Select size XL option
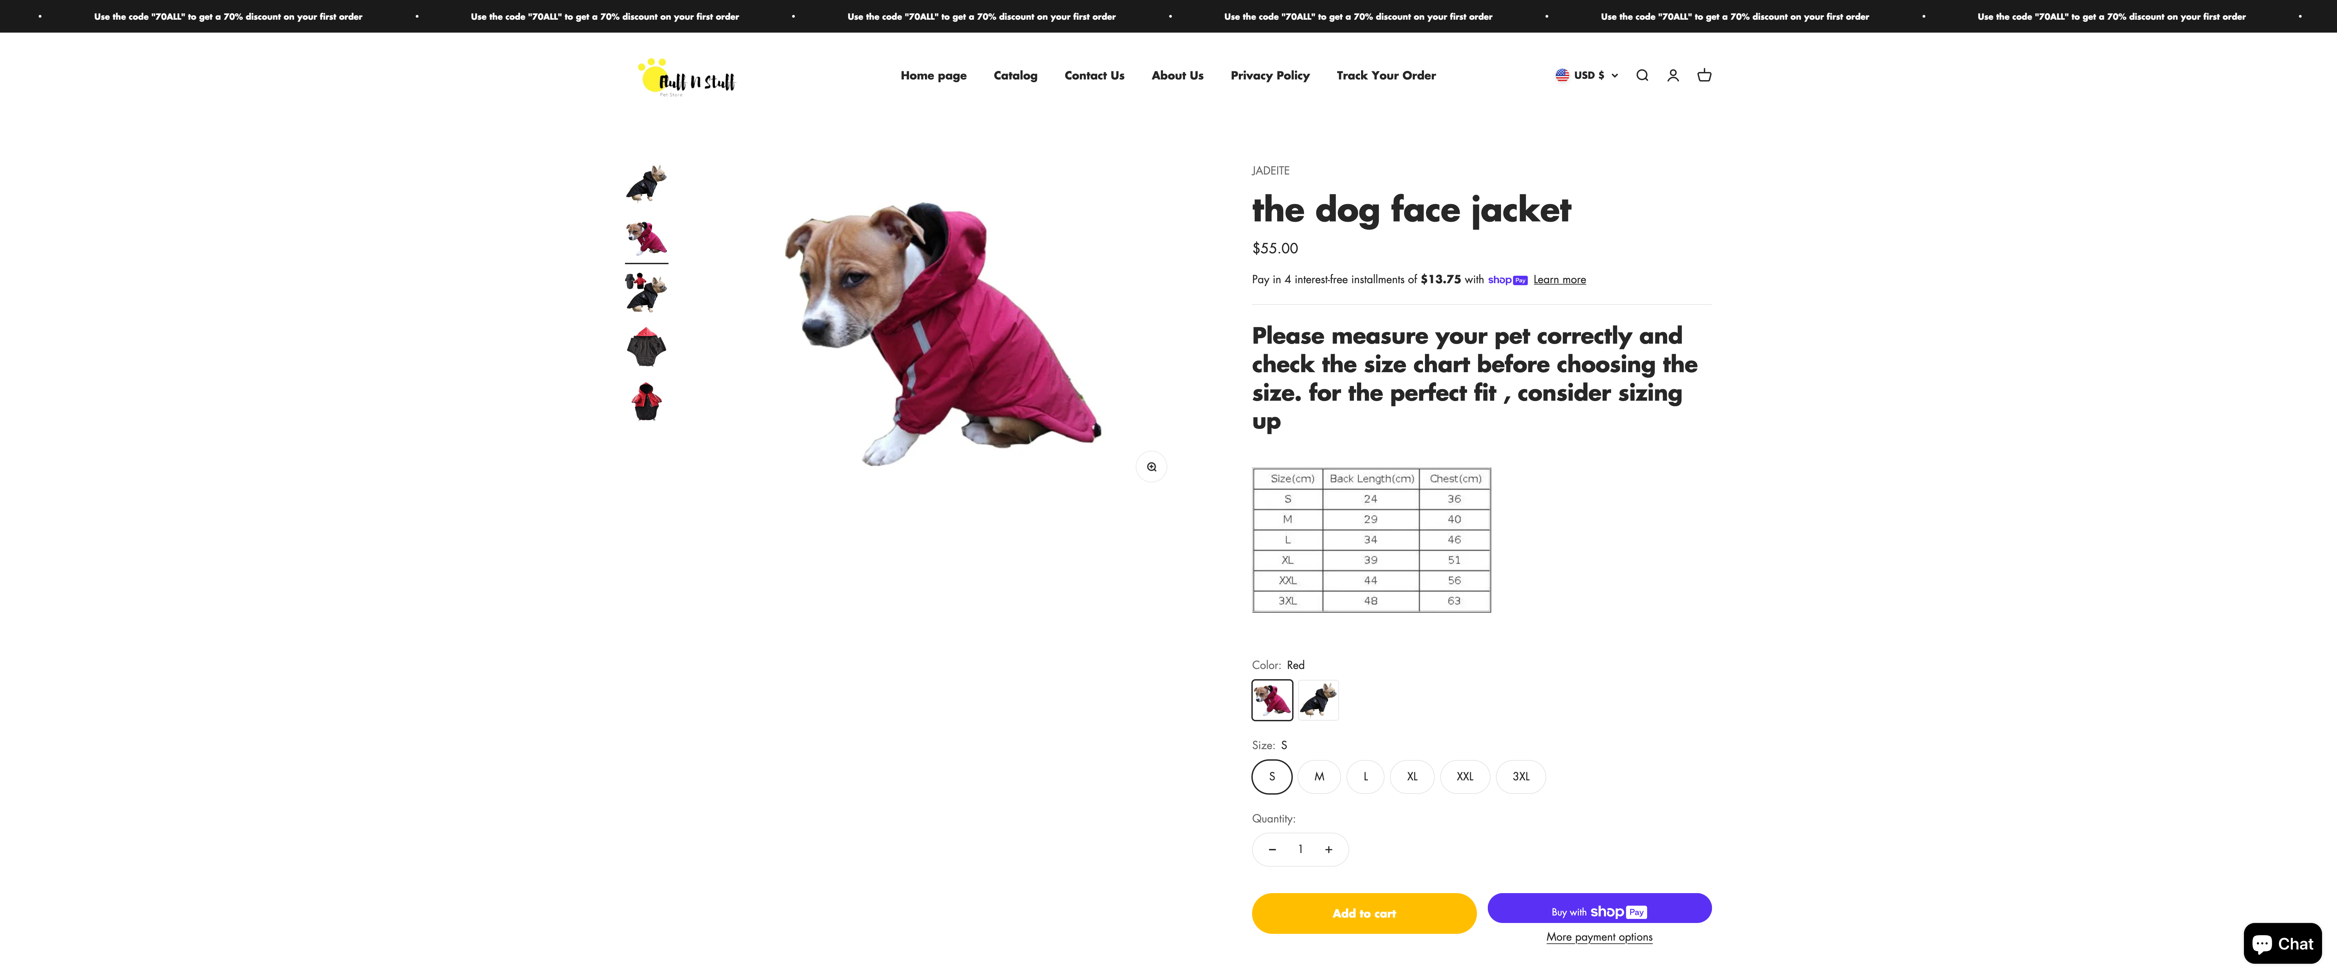 pyautogui.click(x=1412, y=777)
